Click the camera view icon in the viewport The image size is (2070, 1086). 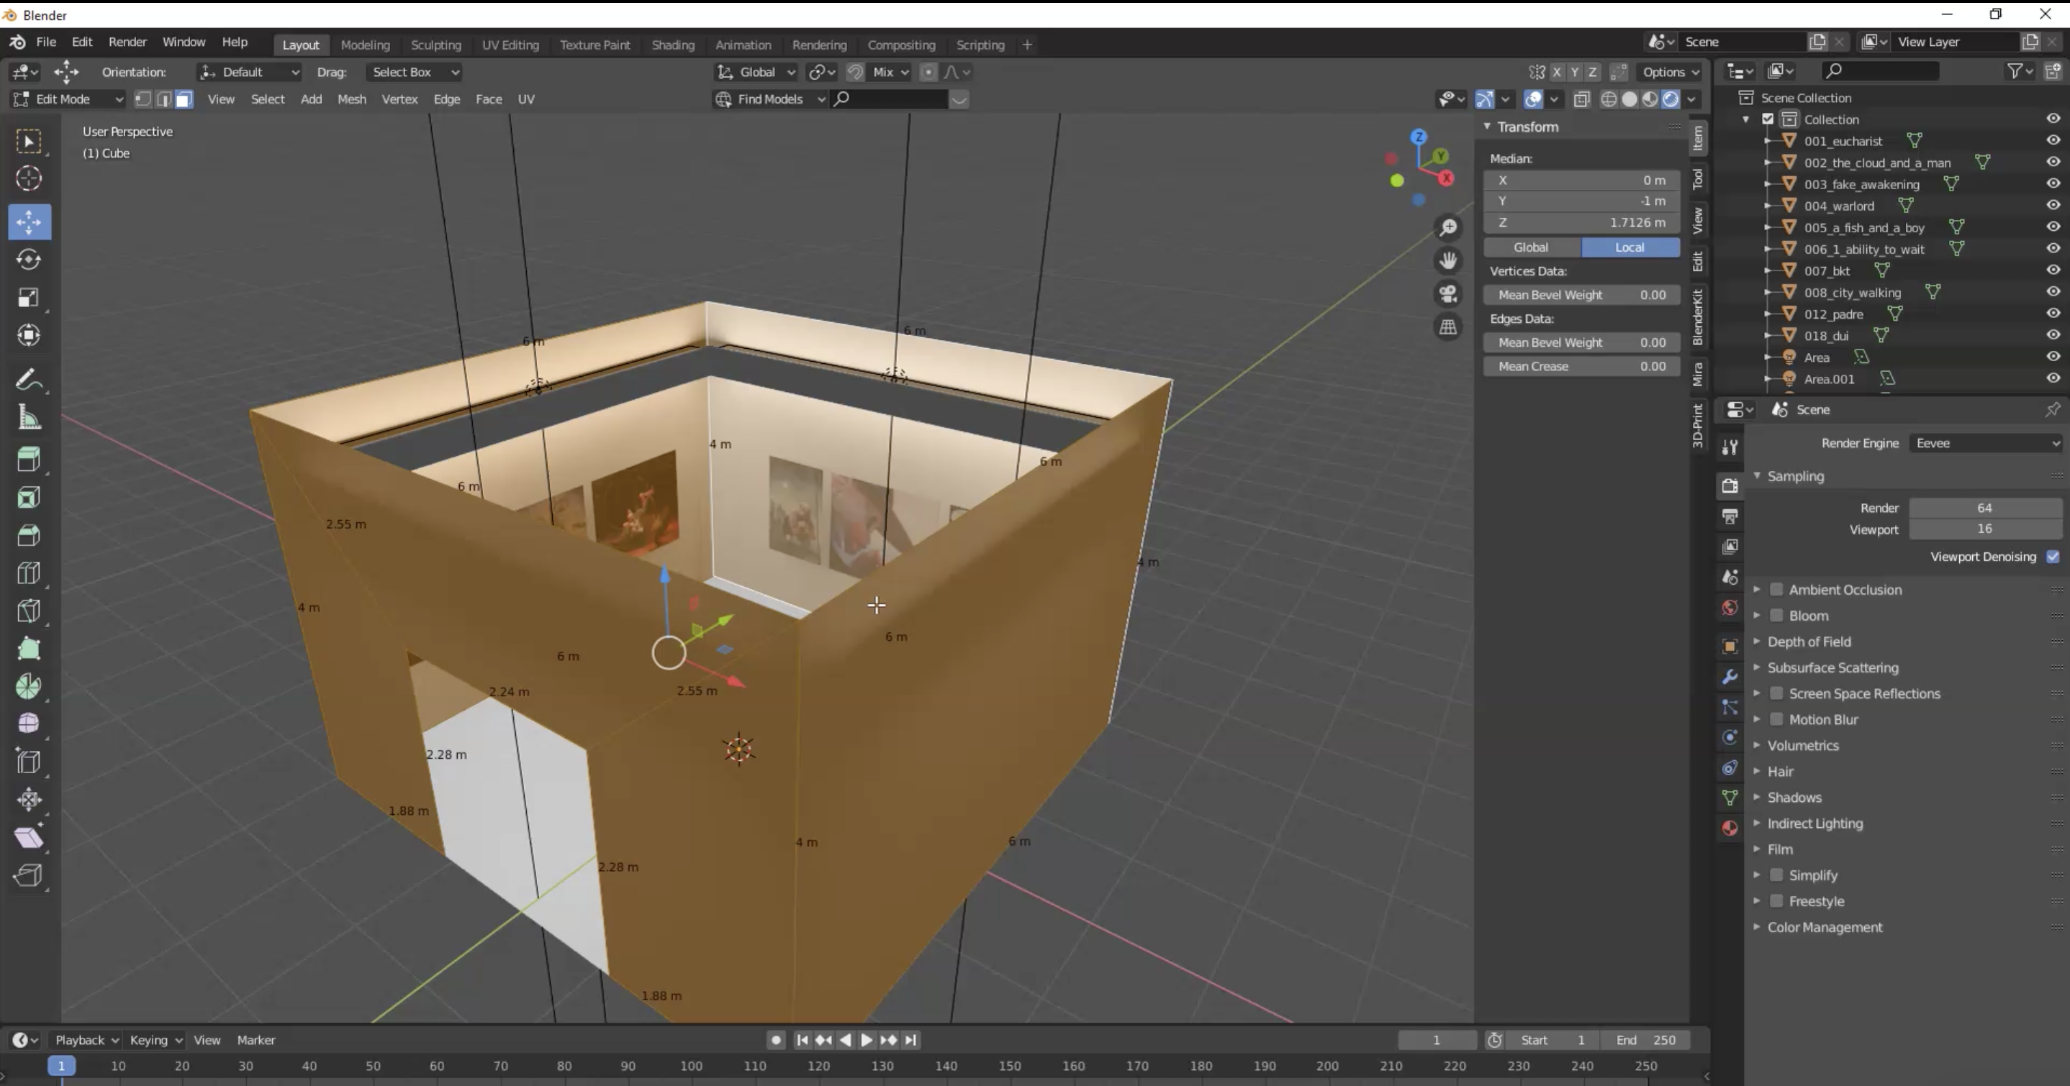click(1448, 294)
